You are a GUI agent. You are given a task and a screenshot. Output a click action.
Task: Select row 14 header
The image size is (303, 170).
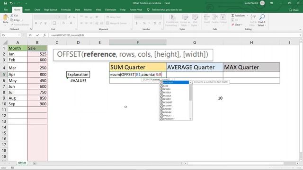(x=4, y=127)
